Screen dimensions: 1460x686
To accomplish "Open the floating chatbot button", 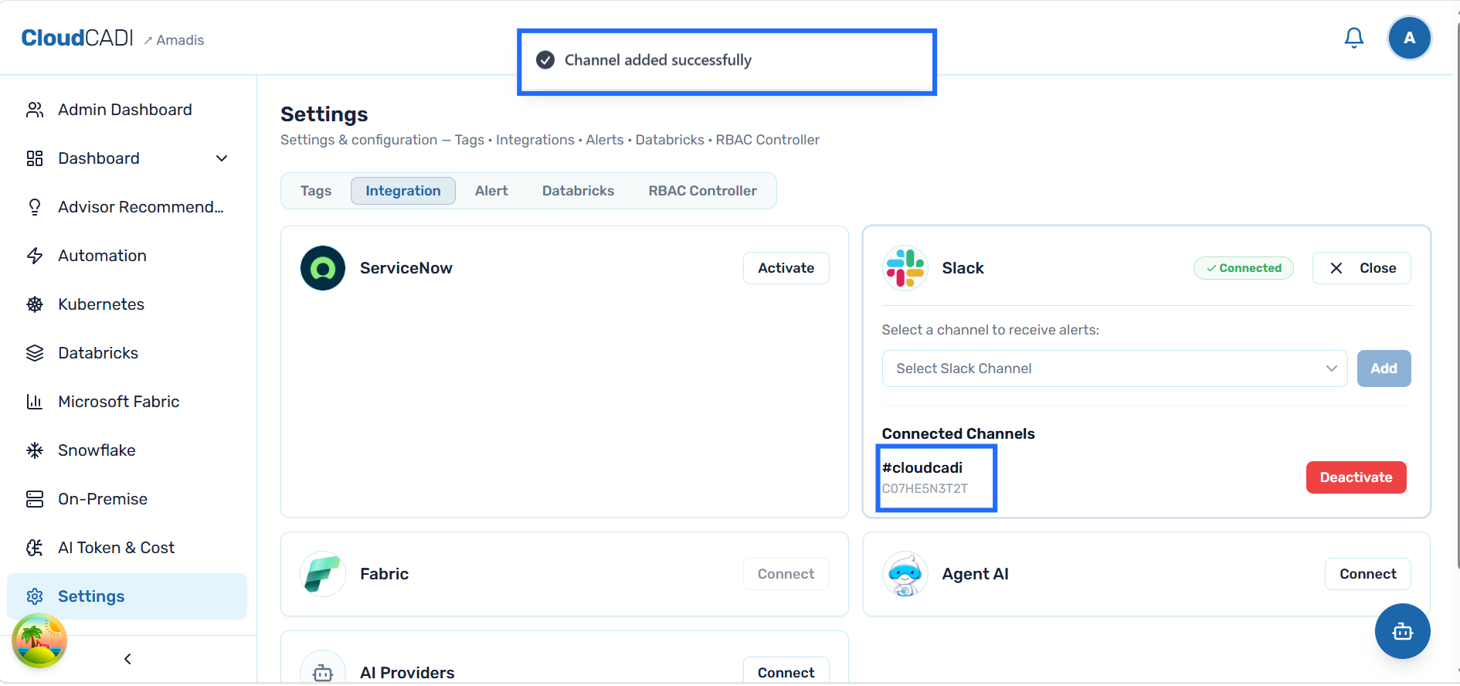I will coord(1402,631).
